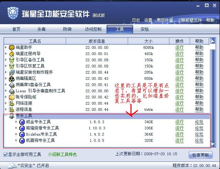Click the 账号保险柜 icon
This screenshot has height=169, width=220.
coord(12,97)
